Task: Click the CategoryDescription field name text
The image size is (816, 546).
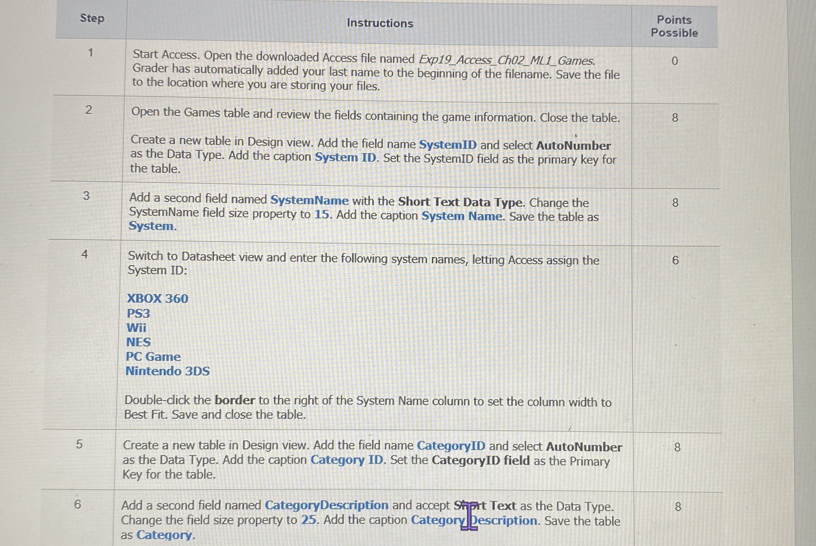Action: [326, 505]
